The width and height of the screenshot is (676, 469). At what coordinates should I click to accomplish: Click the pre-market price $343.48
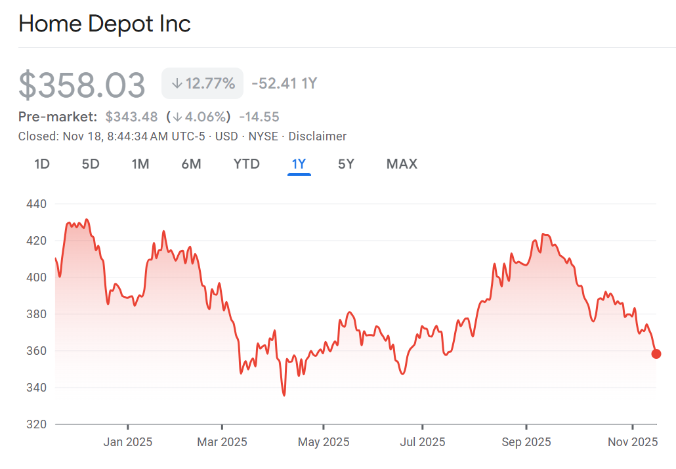click(131, 117)
